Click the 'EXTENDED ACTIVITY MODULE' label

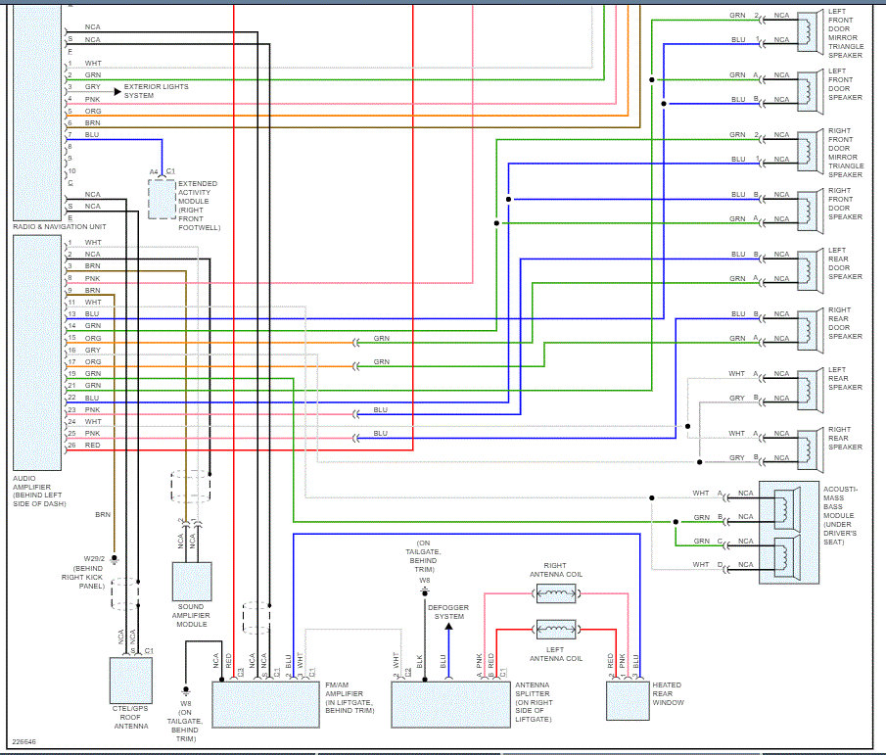coord(198,192)
